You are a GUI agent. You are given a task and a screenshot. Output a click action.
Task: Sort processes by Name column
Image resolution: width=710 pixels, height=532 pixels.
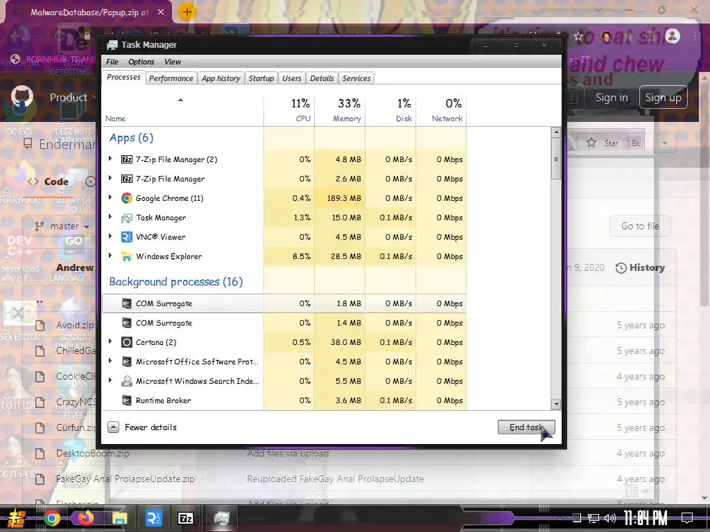tap(182, 110)
